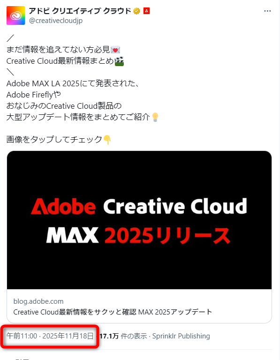
Task: Click the blog.adobe.com domain link
Action: (x=38, y=301)
